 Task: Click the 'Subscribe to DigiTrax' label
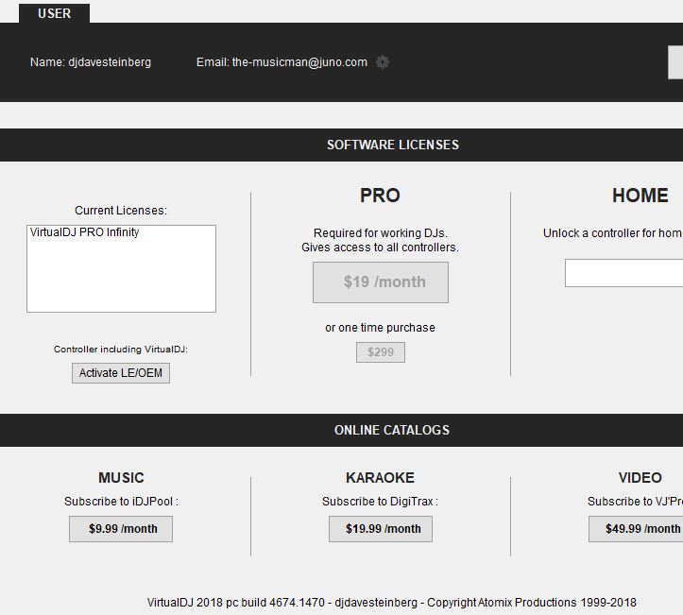click(x=380, y=502)
